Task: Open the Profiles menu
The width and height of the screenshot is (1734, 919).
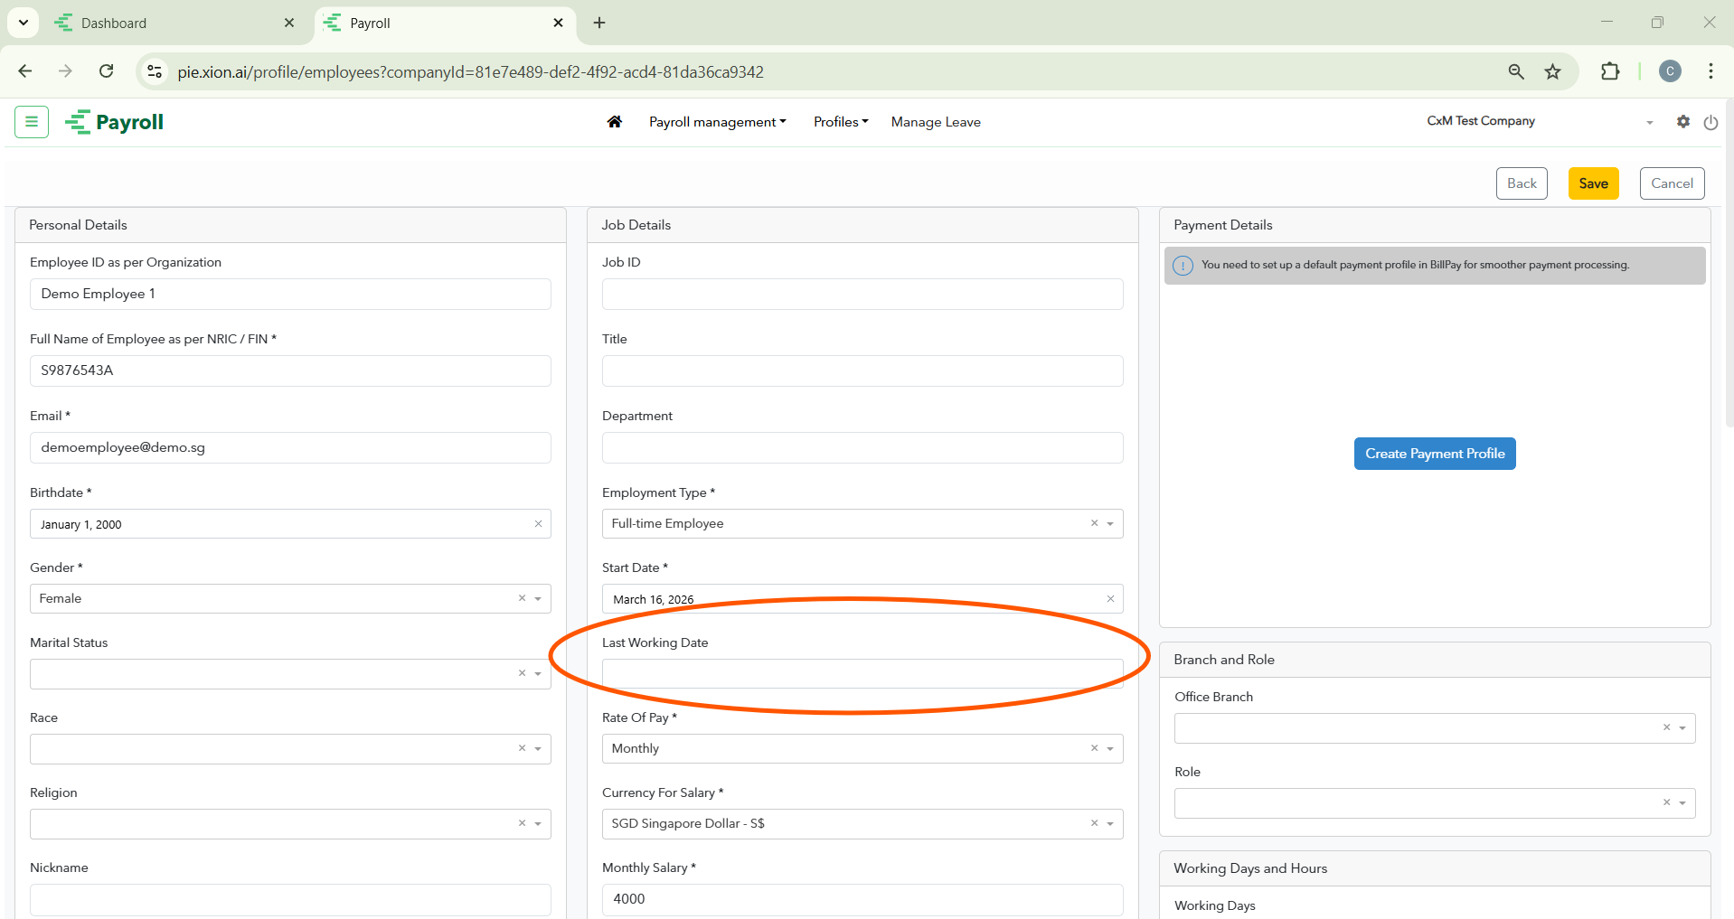Action: (x=840, y=122)
